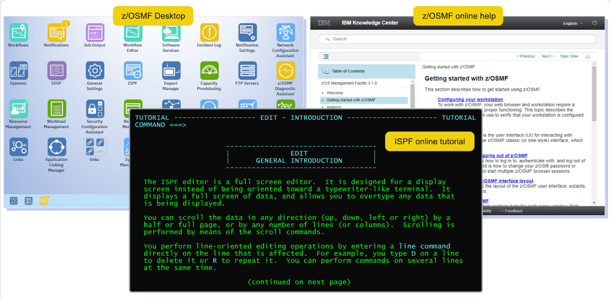The image size is (611, 298).
Task: Open the Capacity Provisioning icon
Action: point(209,70)
